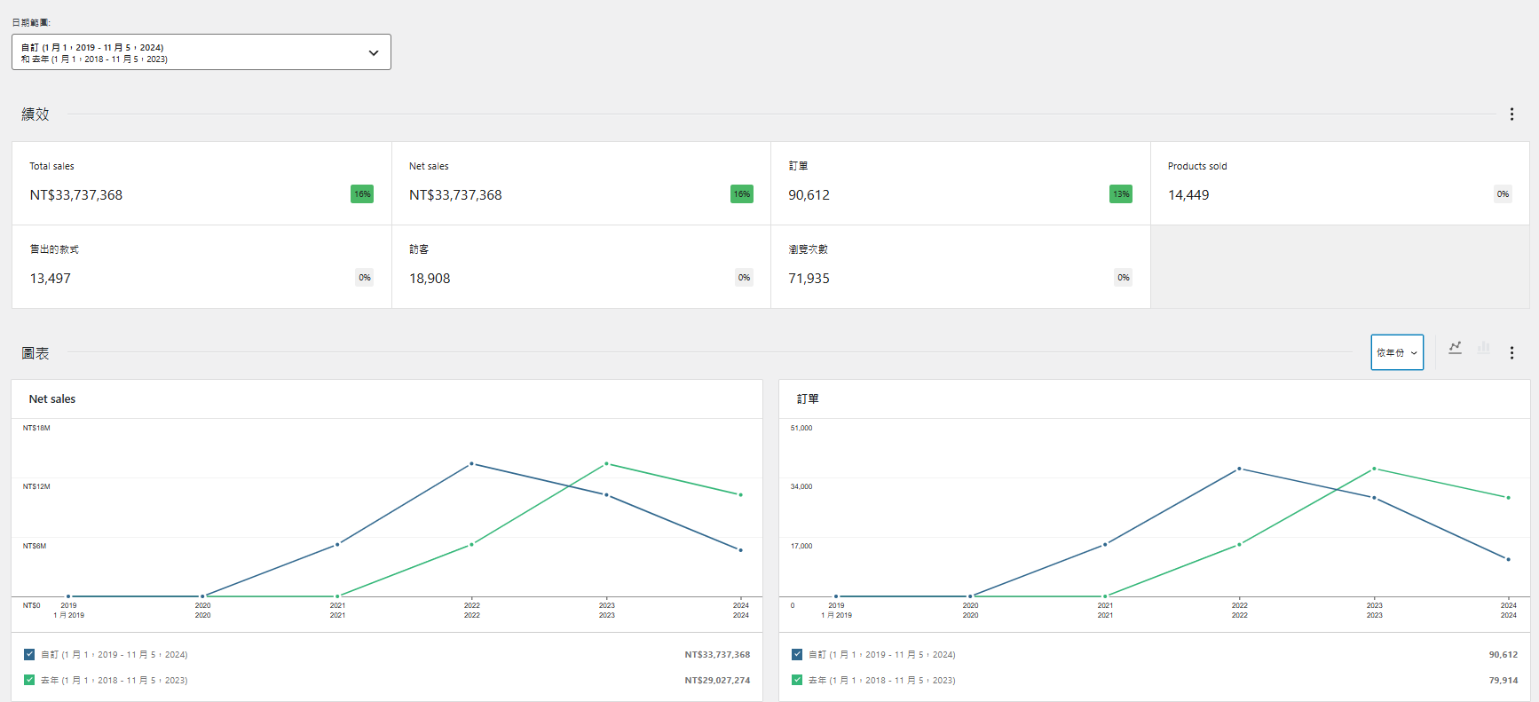
Task: Switch to bar chart view
Action: 1483,348
